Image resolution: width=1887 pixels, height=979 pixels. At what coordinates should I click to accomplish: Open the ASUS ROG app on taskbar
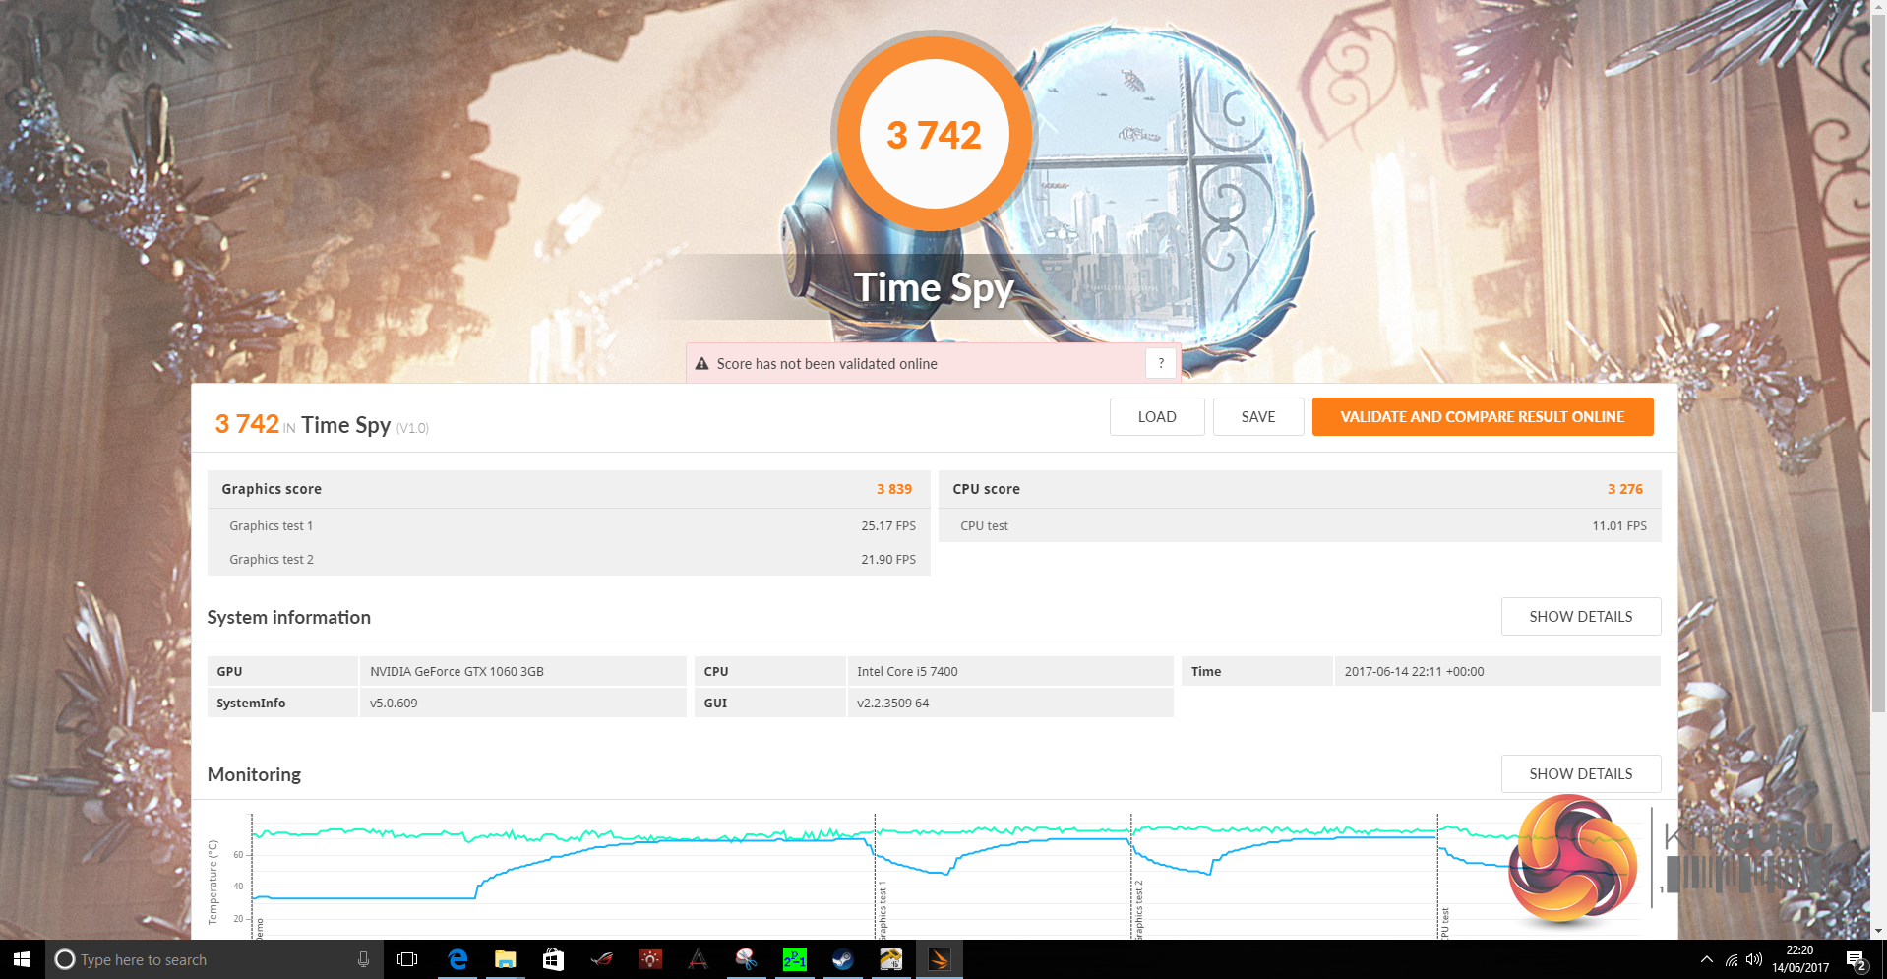click(x=601, y=959)
